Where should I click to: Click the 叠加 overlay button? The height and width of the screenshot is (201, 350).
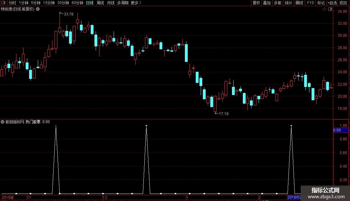click(x=267, y=3)
